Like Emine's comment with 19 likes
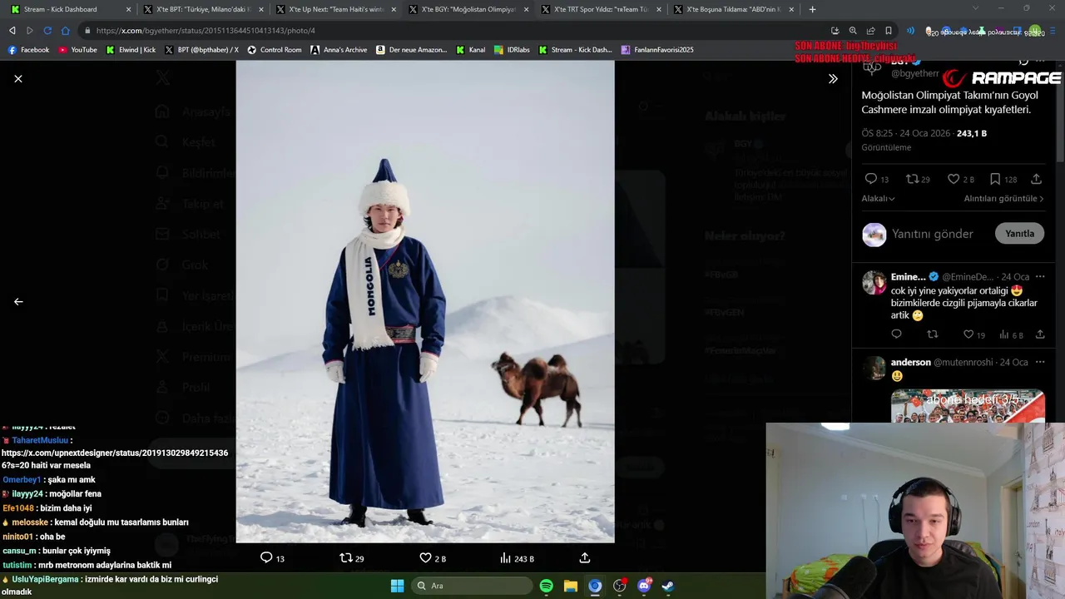The image size is (1065, 599). (x=968, y=334)
